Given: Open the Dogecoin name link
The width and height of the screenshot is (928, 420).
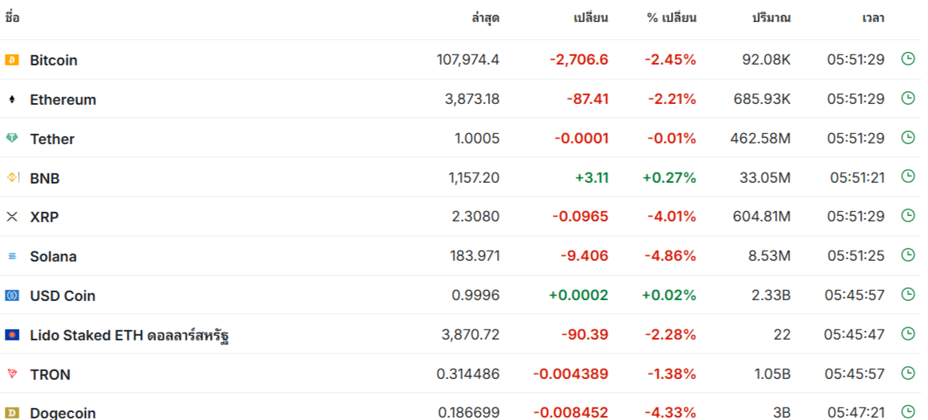Looking at the screenshot, I should tap(63, 413).
